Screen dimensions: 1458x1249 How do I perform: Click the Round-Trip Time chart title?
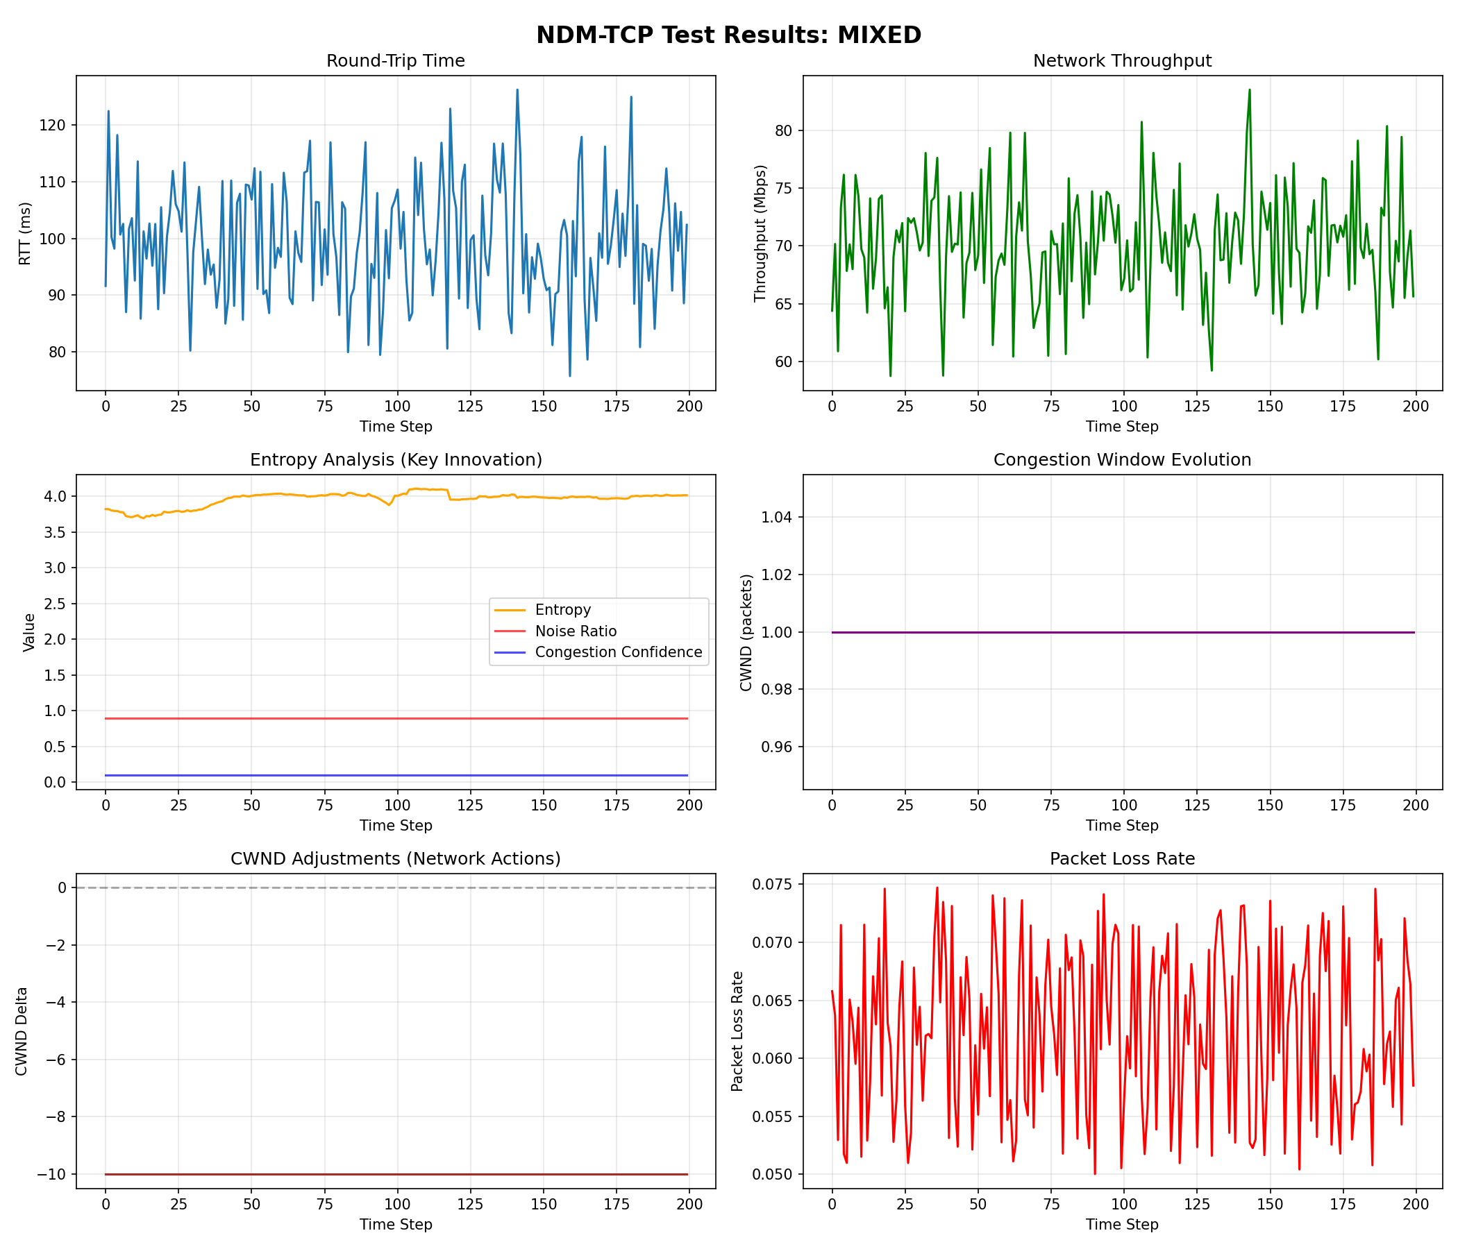click(396, 61)
